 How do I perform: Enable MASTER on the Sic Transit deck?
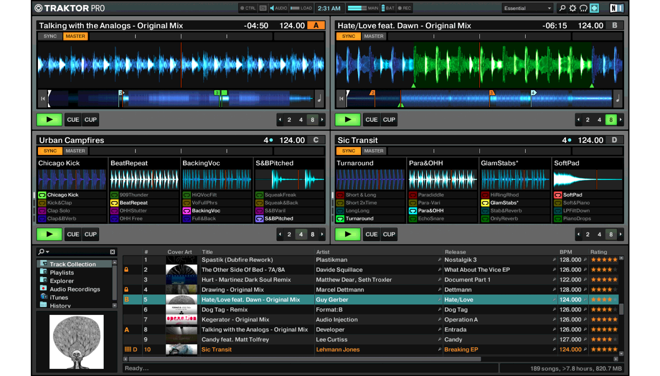pos(374,151)
